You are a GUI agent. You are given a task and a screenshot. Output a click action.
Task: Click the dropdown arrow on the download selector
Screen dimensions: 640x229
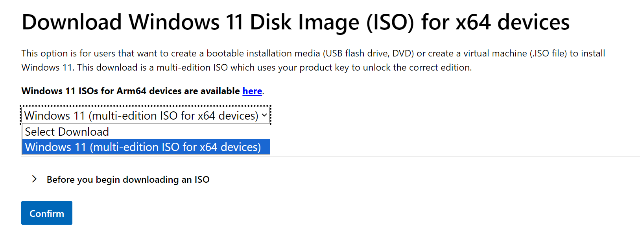pos(264,115)
